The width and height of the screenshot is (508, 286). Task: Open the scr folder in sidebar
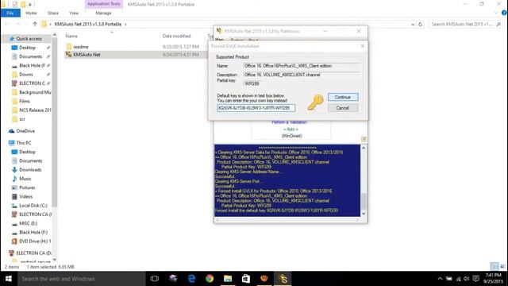click(22, 119)
